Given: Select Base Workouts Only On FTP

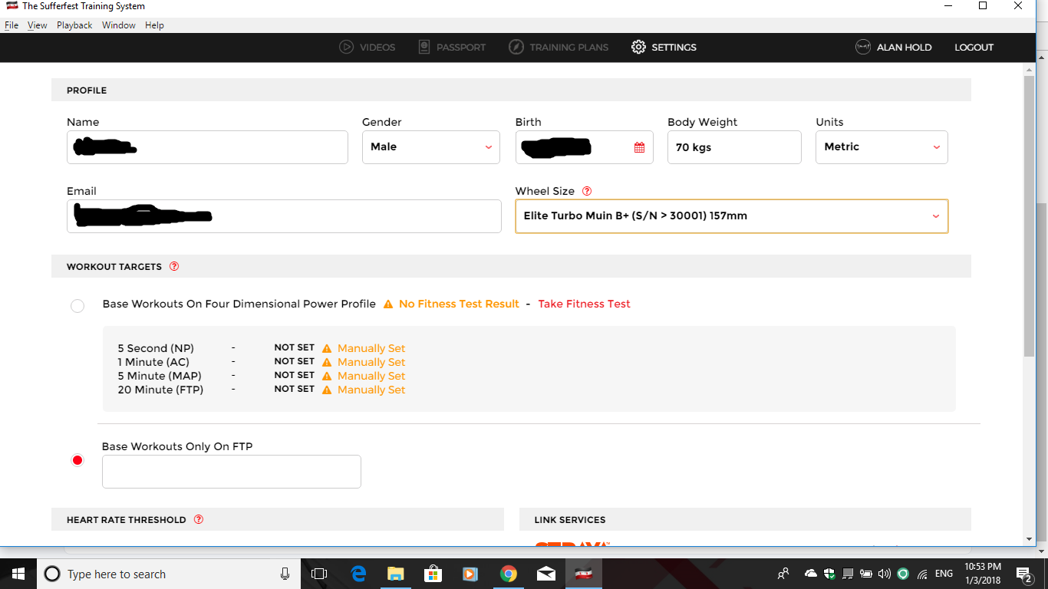Looking at the screenshot, I should 77,459.
